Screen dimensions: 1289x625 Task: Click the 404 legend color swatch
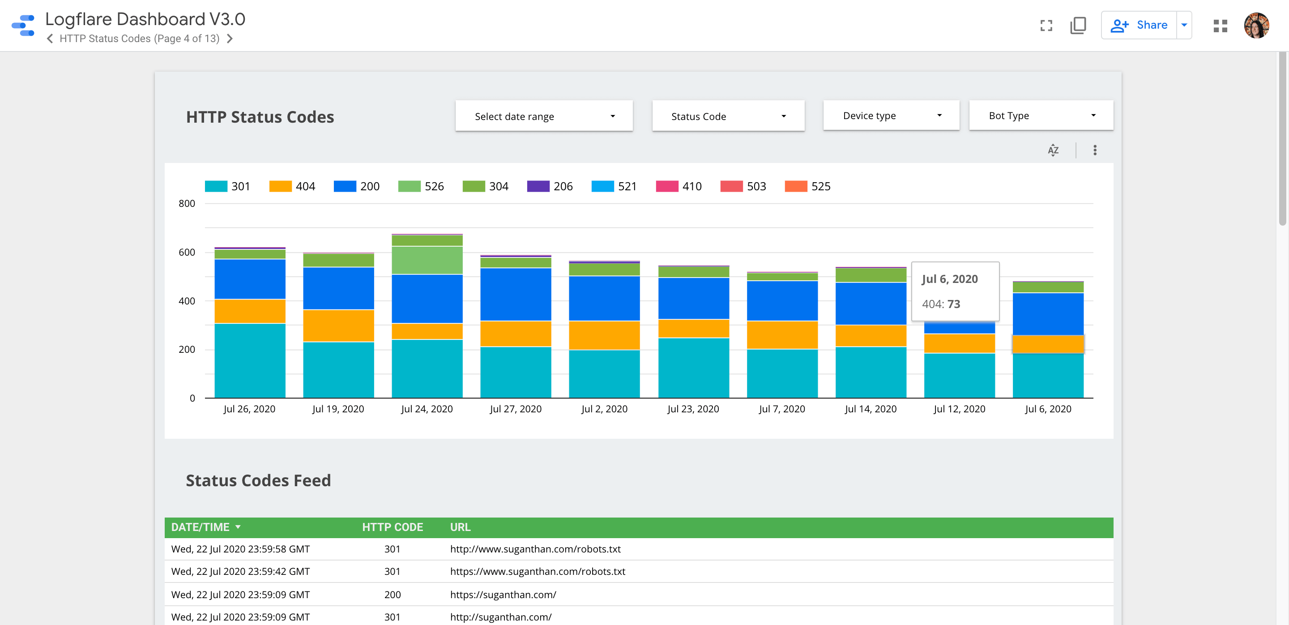280,186
